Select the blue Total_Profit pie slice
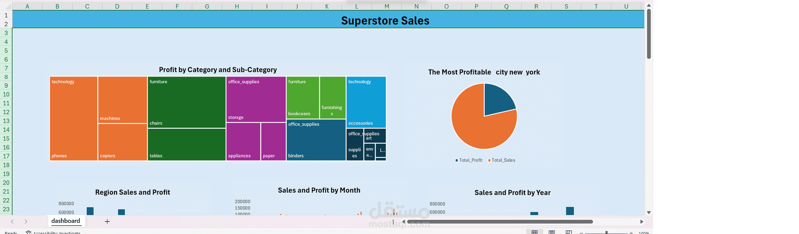Viewport: 799px width, 234px height. coord(498,101)
